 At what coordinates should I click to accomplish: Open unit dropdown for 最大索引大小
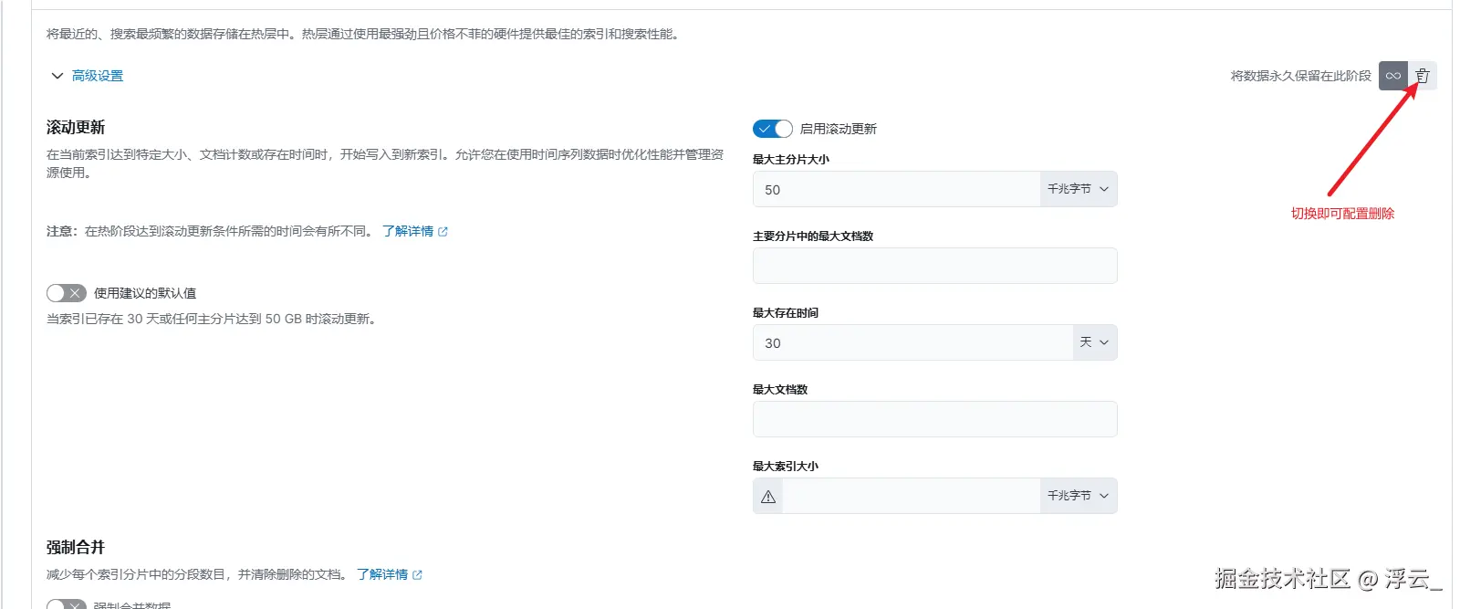tap(1079, 496)
